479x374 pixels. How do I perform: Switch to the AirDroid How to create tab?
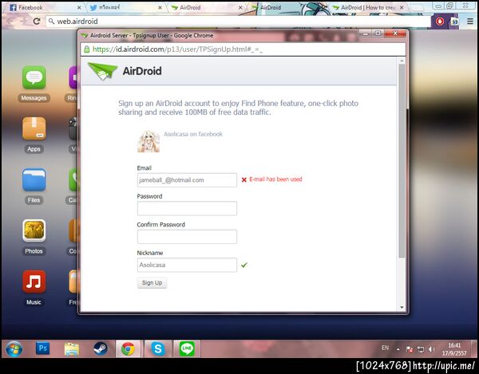[x=368, y=7]
